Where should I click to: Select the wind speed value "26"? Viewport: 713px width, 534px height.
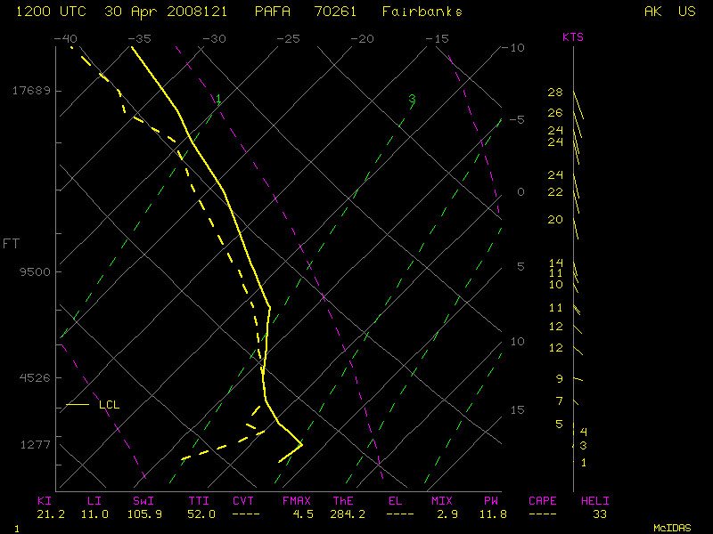(x=555, y=113)
